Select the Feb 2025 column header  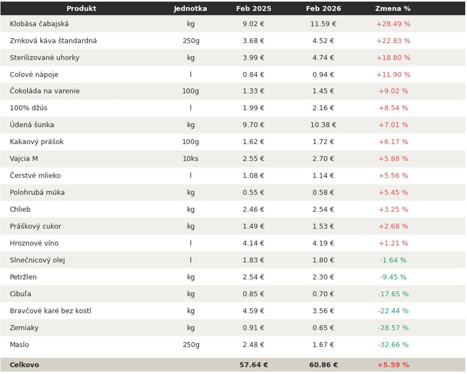tap(254, 8)
